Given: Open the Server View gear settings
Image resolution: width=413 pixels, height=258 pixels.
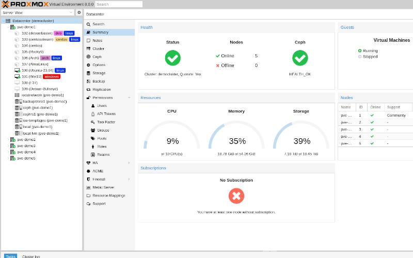Looking at the screenshot, I should tap(79, 12).
